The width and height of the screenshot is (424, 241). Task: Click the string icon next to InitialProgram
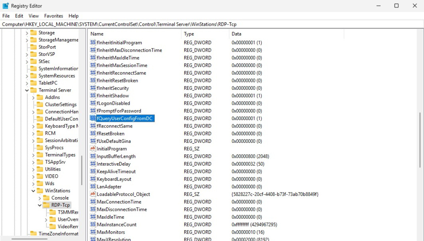93,149
